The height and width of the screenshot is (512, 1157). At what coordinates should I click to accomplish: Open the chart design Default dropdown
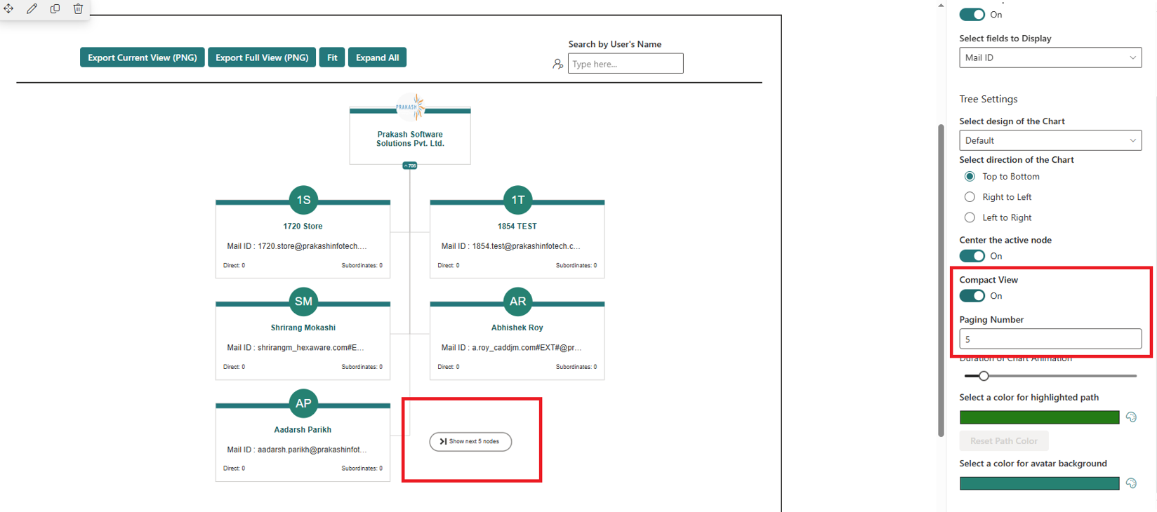(x=1050, y=140)
